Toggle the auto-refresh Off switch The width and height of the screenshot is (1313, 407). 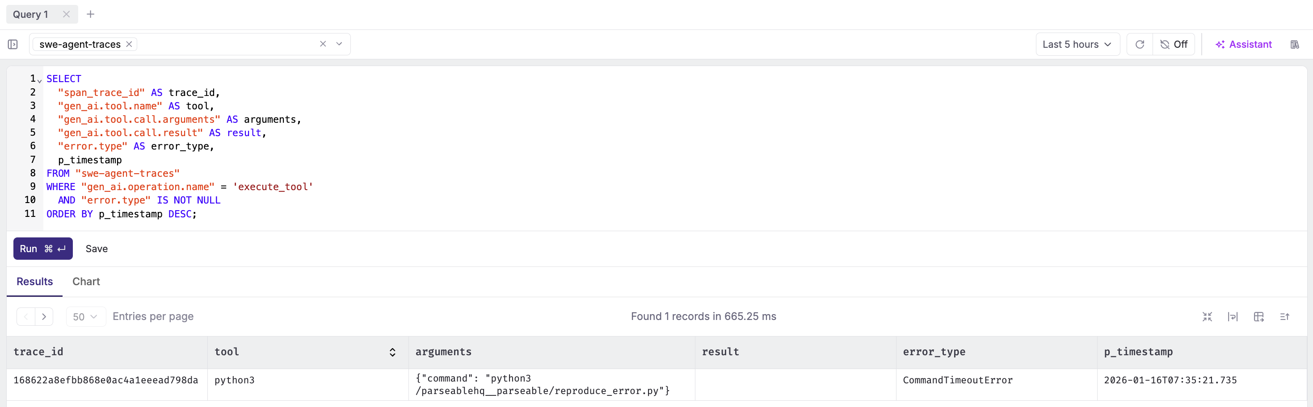pos(1174,45)
